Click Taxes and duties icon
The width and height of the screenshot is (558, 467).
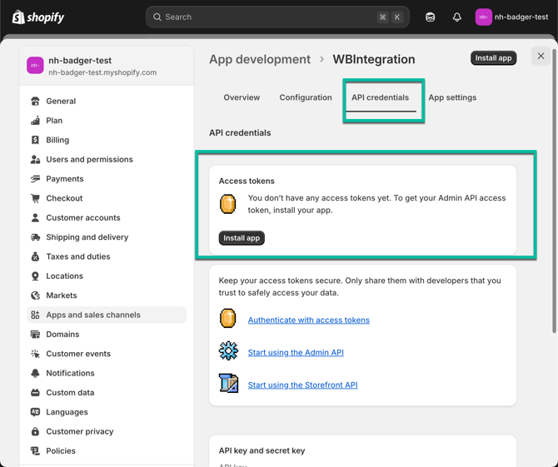click(x=35, y=256)
